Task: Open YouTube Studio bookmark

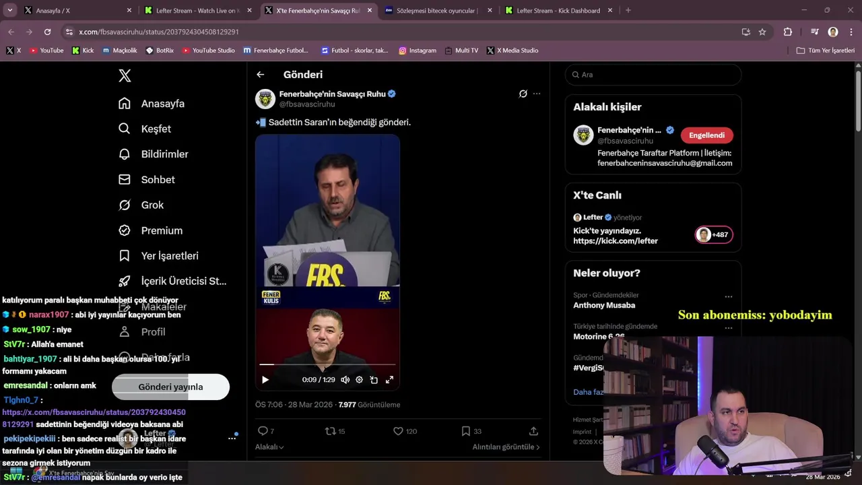Action: coord(208,51)
